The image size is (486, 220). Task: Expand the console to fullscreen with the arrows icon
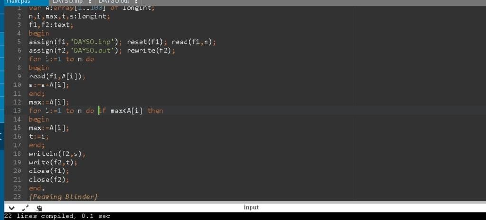point(26,208)
